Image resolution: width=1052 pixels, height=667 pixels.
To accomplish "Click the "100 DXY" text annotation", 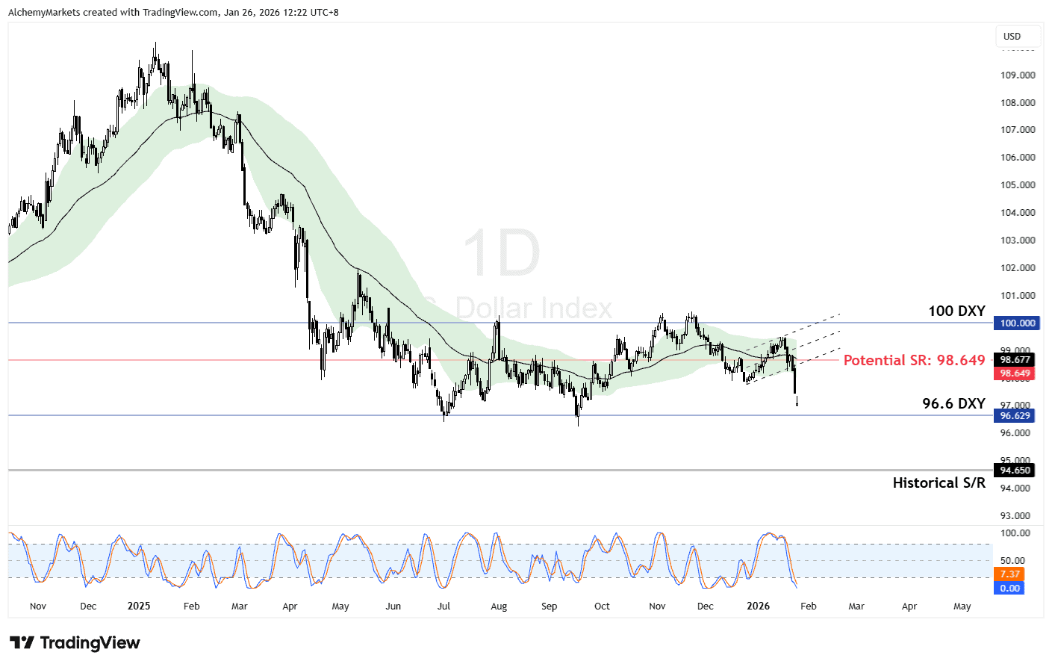I will click(956, 311).
